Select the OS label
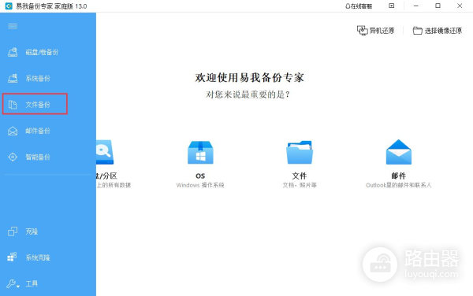The height and width of the screenshot is (296, 473). click(x=200, y=176)
